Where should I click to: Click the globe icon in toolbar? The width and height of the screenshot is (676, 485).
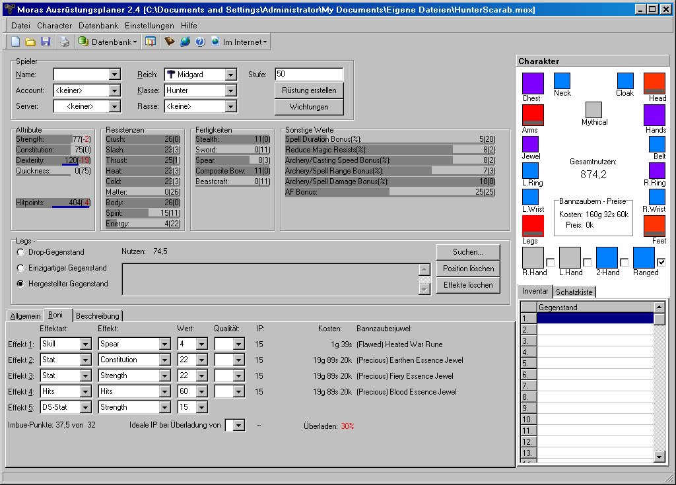tap(186, 42)
